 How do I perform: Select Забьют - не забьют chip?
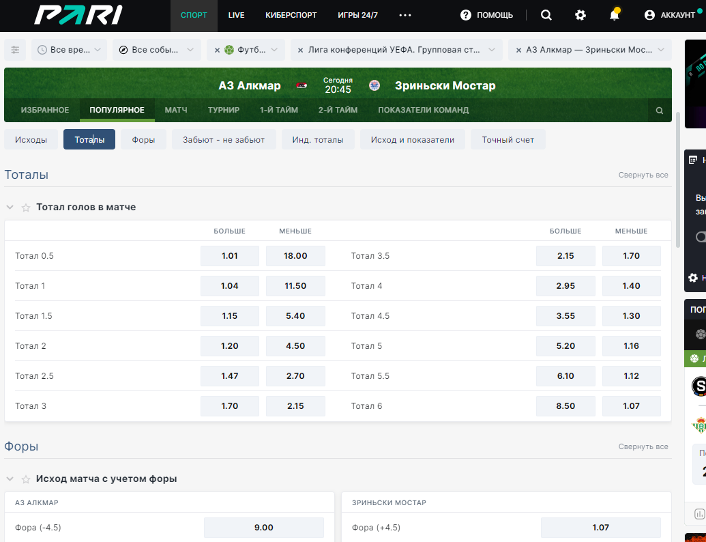click(x=224, y=140)
